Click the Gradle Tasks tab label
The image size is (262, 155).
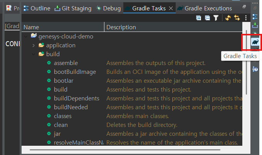[x=149, y=8]
